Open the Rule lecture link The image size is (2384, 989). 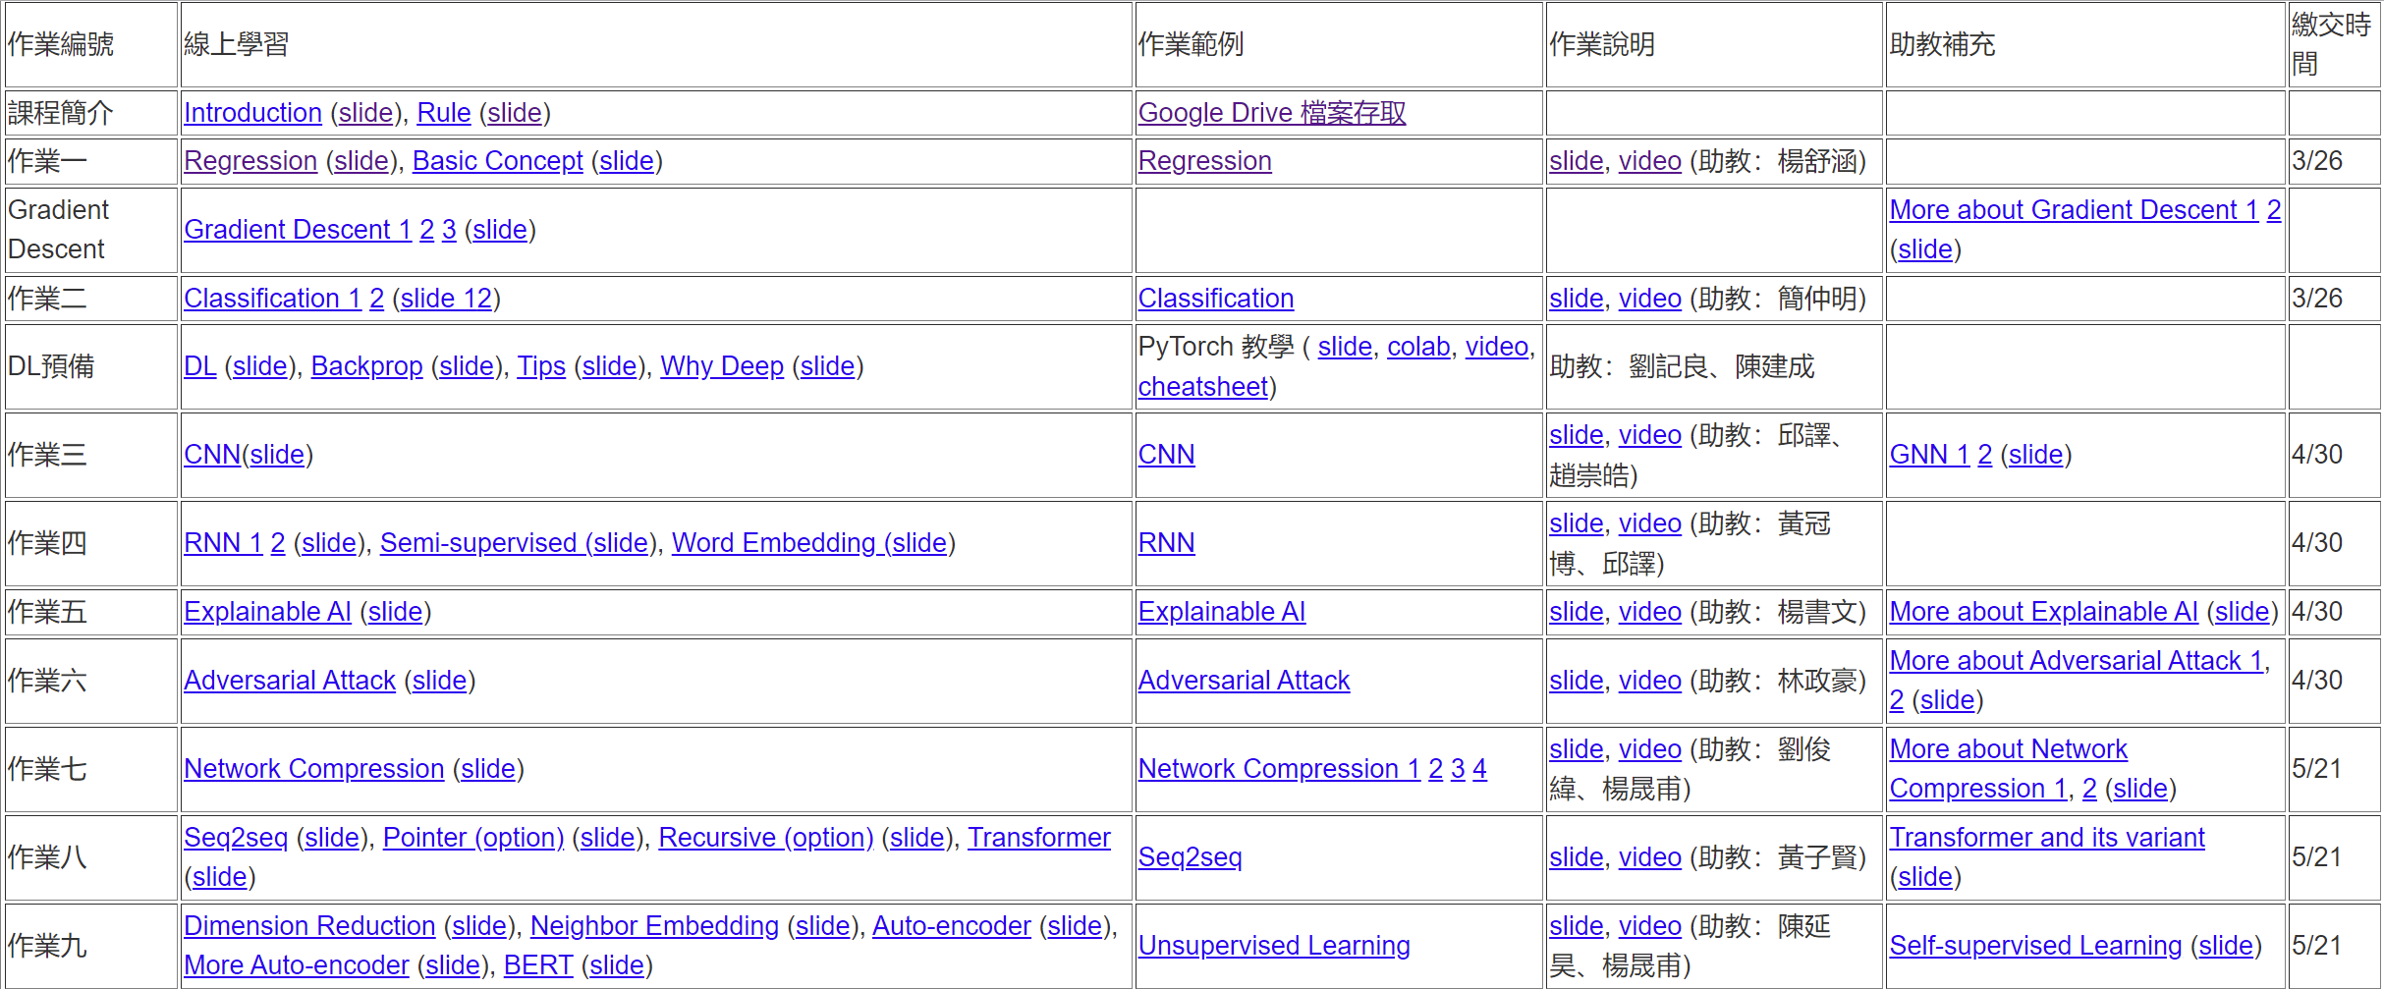click(444, 113)
